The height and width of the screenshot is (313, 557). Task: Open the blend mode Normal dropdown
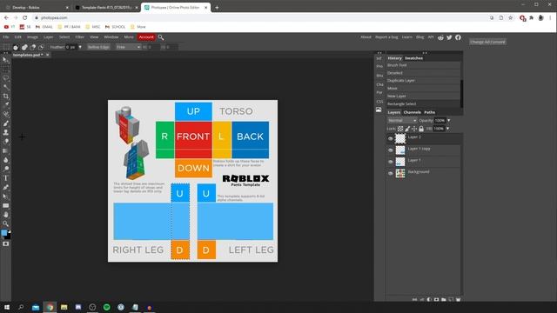tap(402, 121)
